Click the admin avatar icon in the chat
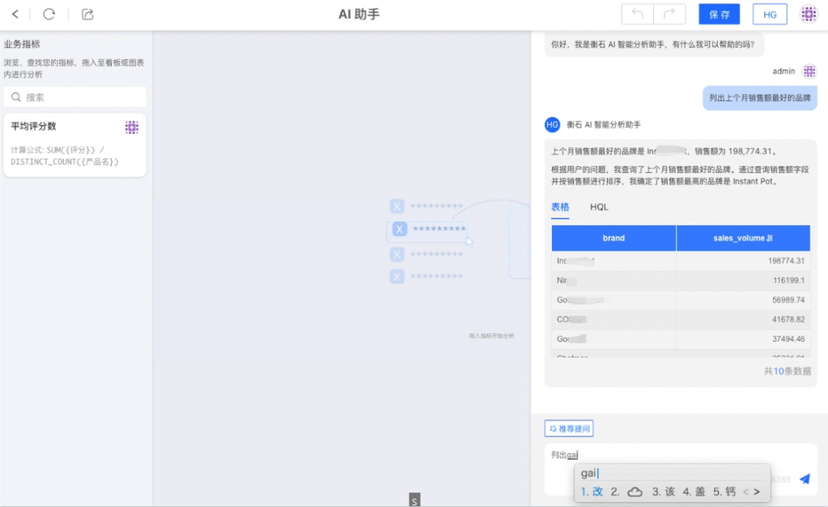 (x=810, y=70)
